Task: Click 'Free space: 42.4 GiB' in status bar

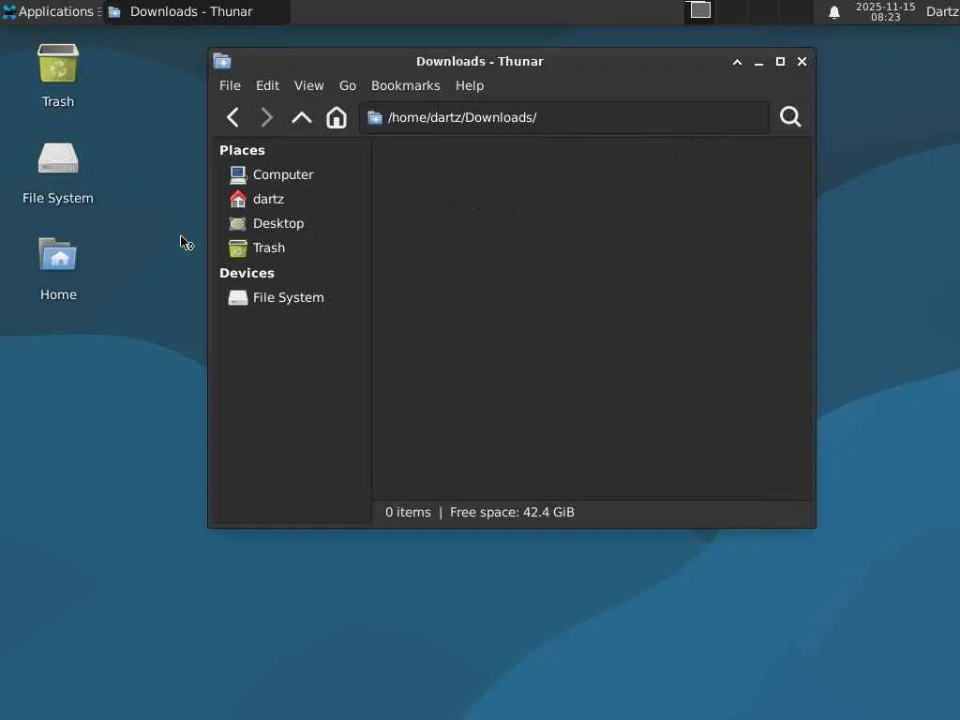Action: click(512, 513)
